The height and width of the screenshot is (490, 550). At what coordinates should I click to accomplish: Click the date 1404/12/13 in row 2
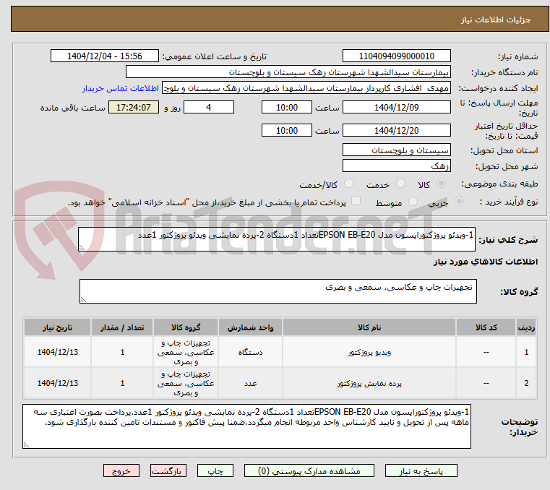click(x=58, y=383)
